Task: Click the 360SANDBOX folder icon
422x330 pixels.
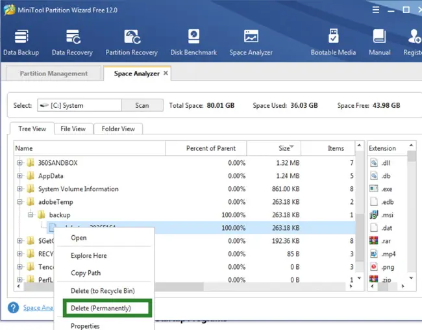Action: (31, 162)
